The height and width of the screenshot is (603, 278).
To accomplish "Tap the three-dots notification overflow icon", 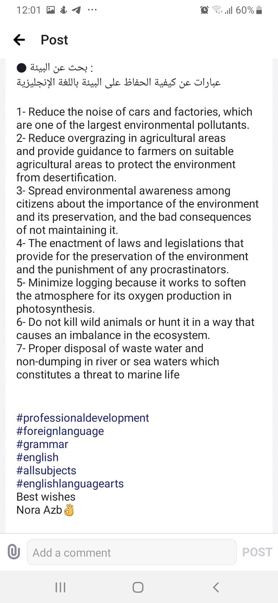I will pyautogui.click(x=92, y=10).
